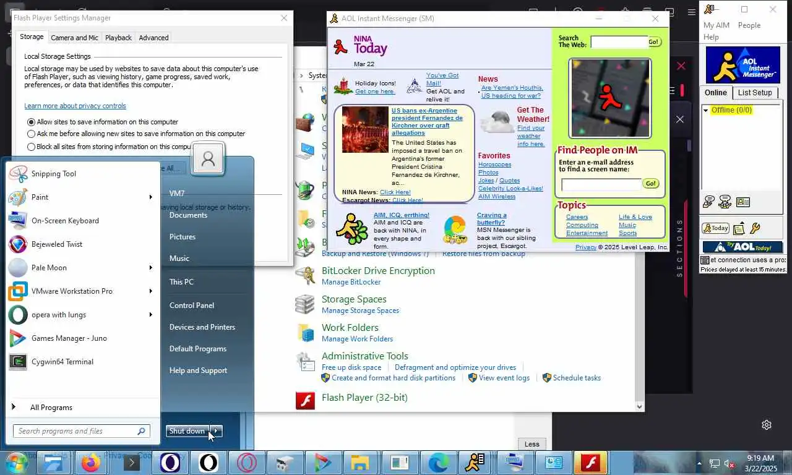Open Firefox from the taskbar
This screenshot has width=792, height=475.
click(x=91, y=463)
